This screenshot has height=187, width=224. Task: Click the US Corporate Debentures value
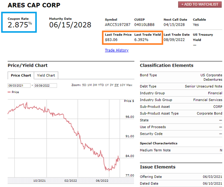tap(211, 77)
